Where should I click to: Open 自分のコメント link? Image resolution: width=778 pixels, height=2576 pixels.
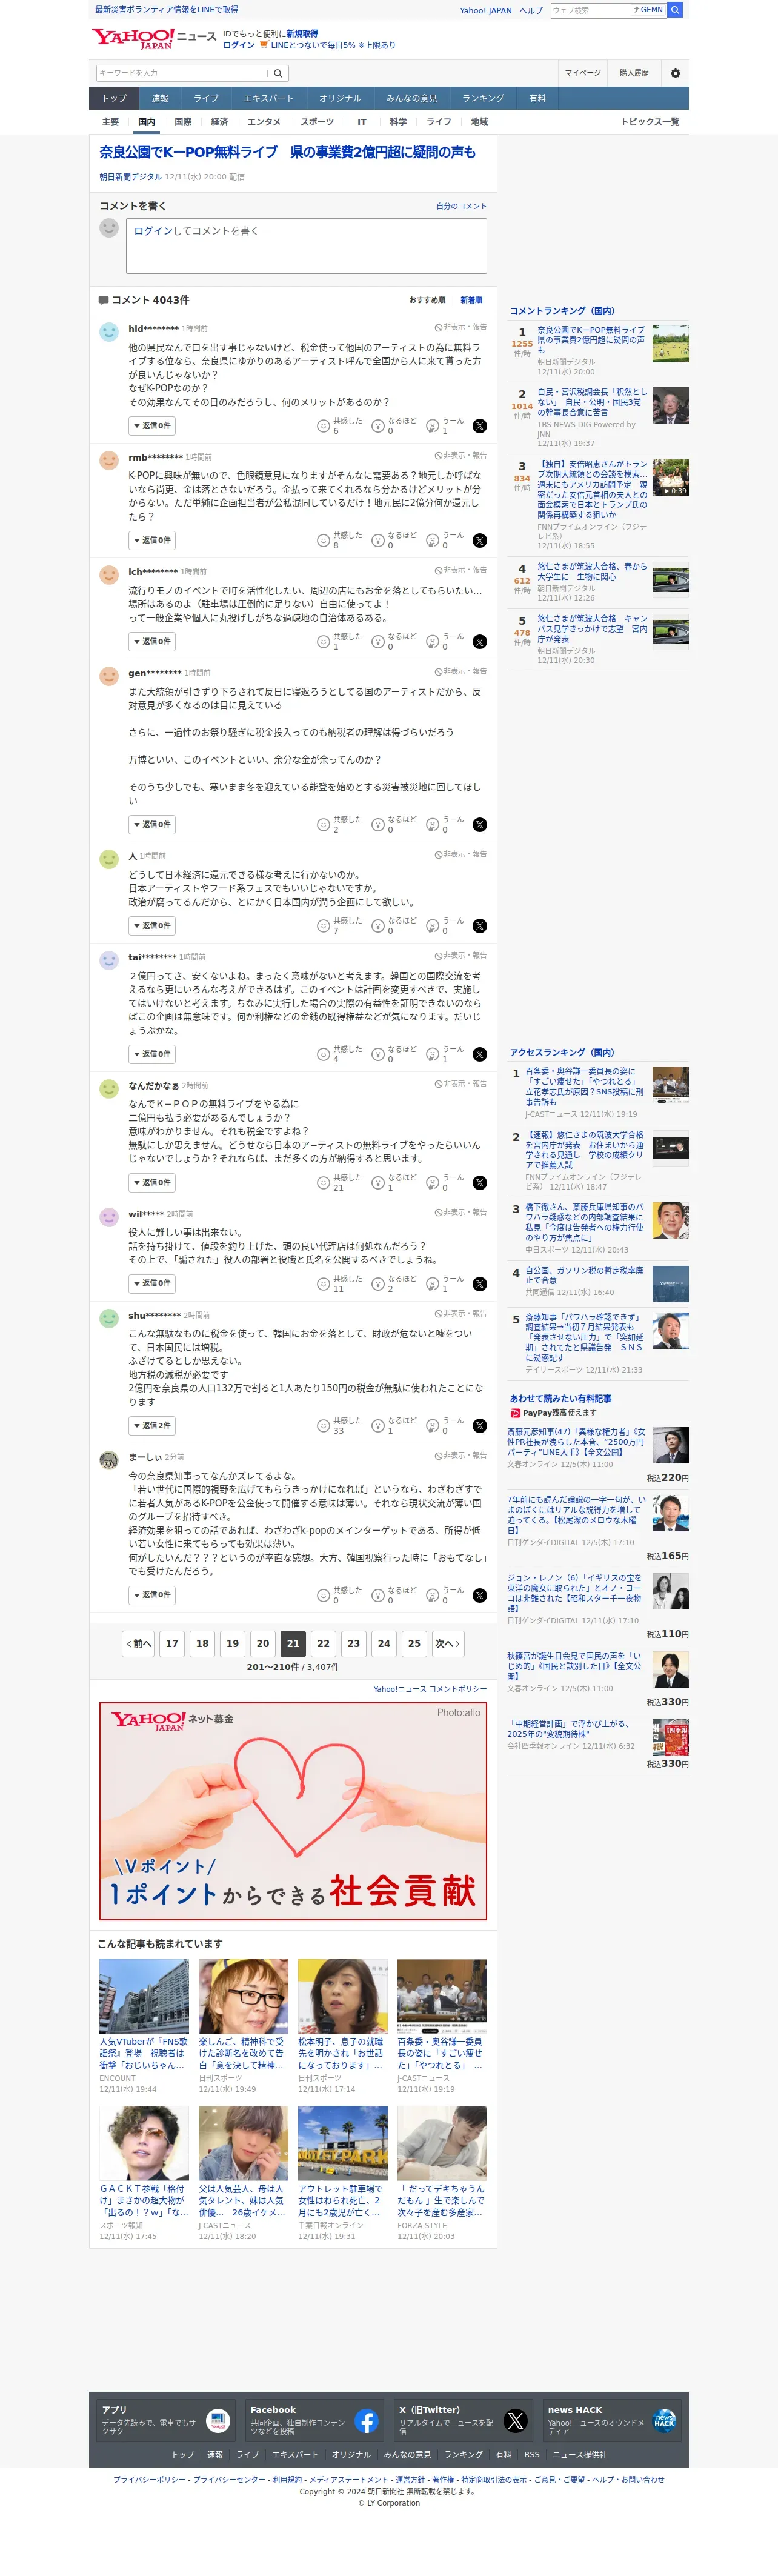[461, 206]
